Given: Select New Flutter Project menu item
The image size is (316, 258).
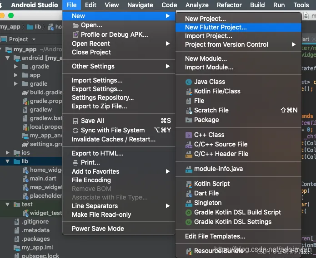Looking at the screenshot, I should click(x=238, y=27).
